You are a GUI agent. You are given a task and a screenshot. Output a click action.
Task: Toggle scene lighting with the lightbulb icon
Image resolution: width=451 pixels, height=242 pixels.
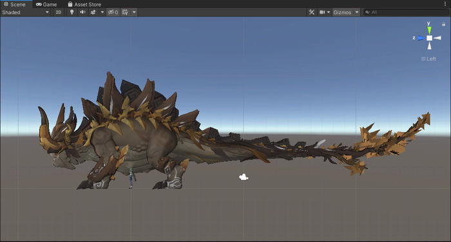72,12
